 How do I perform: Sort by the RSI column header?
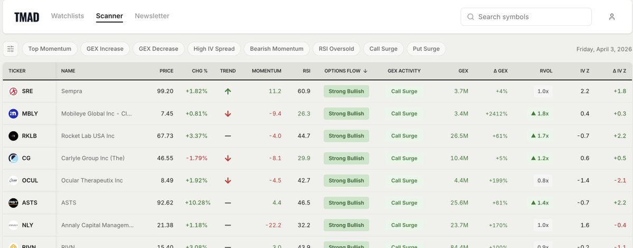(306, 71)
